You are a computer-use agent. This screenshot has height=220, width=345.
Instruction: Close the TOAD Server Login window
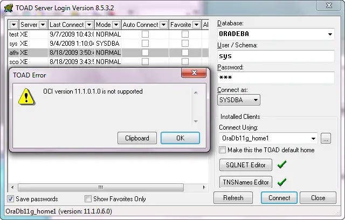[329, 5]
